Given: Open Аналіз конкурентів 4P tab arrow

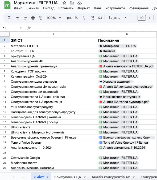Looking at the screenshot, I should point(134,177).
